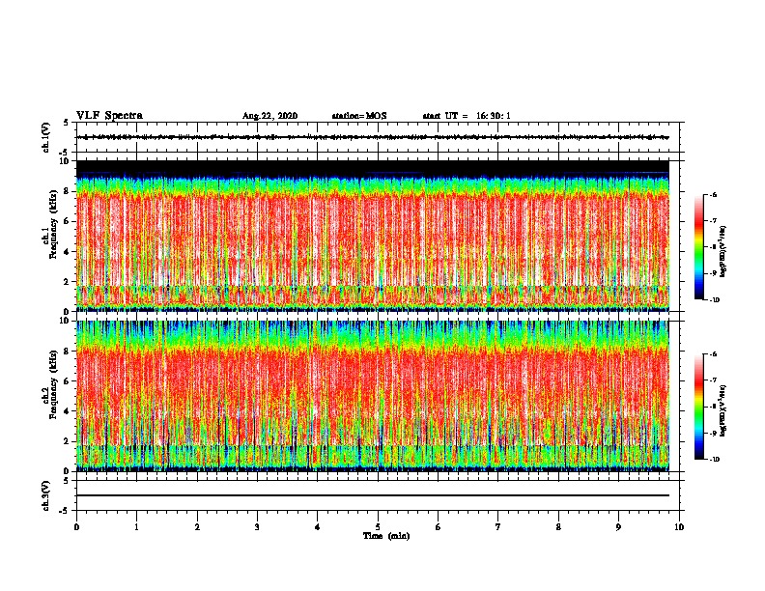Click the time axis tick label "4"

point(318,527)
